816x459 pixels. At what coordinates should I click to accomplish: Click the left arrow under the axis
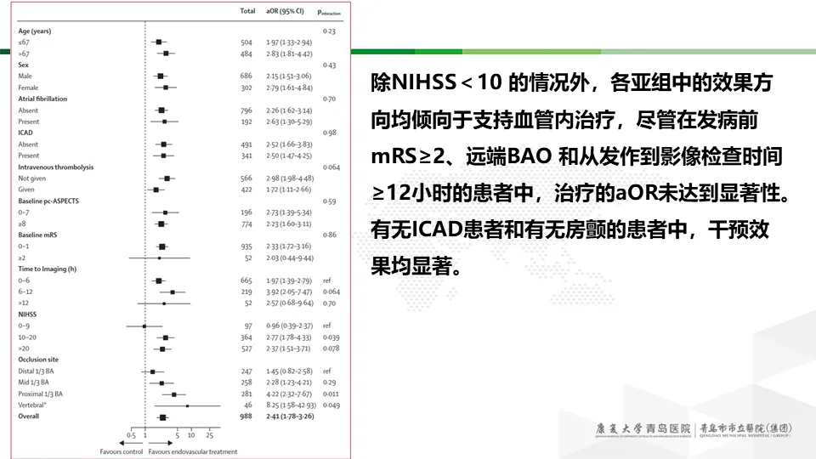(131, 444)
